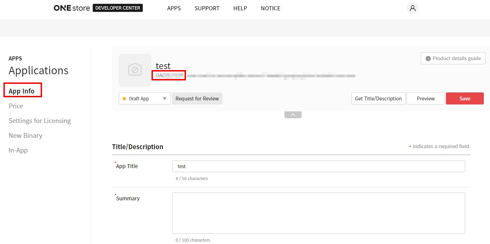The image size is (490, 244).
Task: Open Settings for Licensing
Action: 40,121
